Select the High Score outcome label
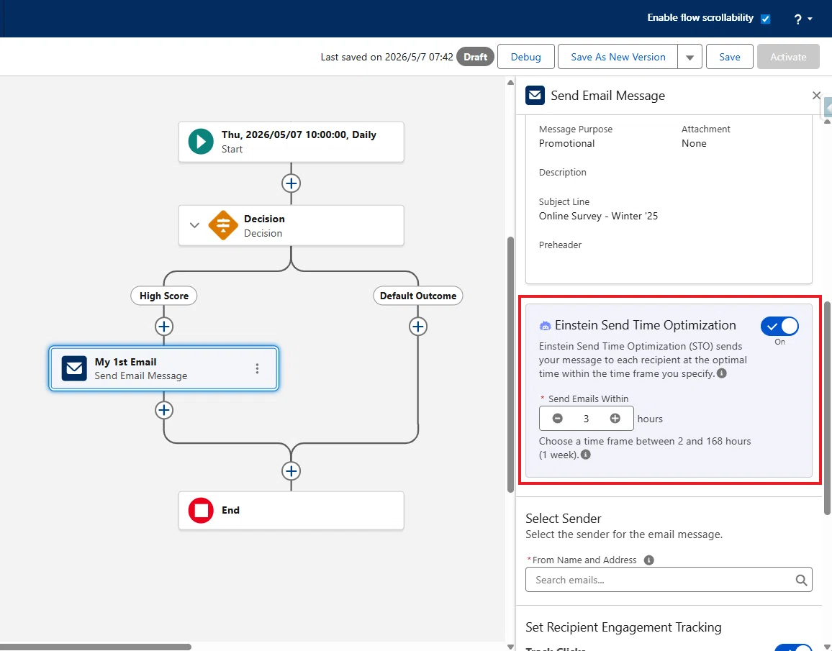This screenshot has height=651, width=832. coord(164,296)
